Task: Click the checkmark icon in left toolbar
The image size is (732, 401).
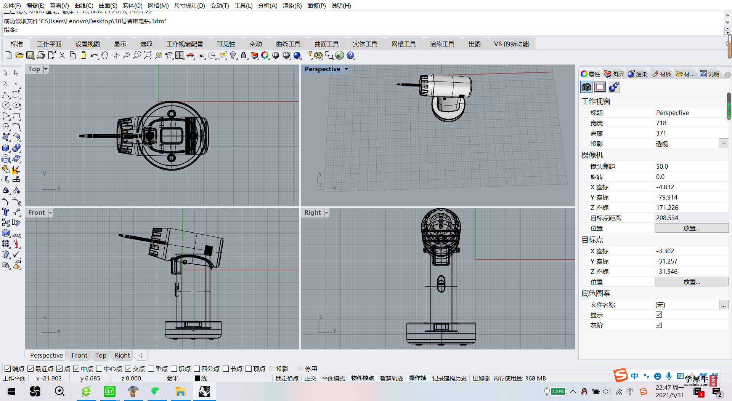Action: 16,254
